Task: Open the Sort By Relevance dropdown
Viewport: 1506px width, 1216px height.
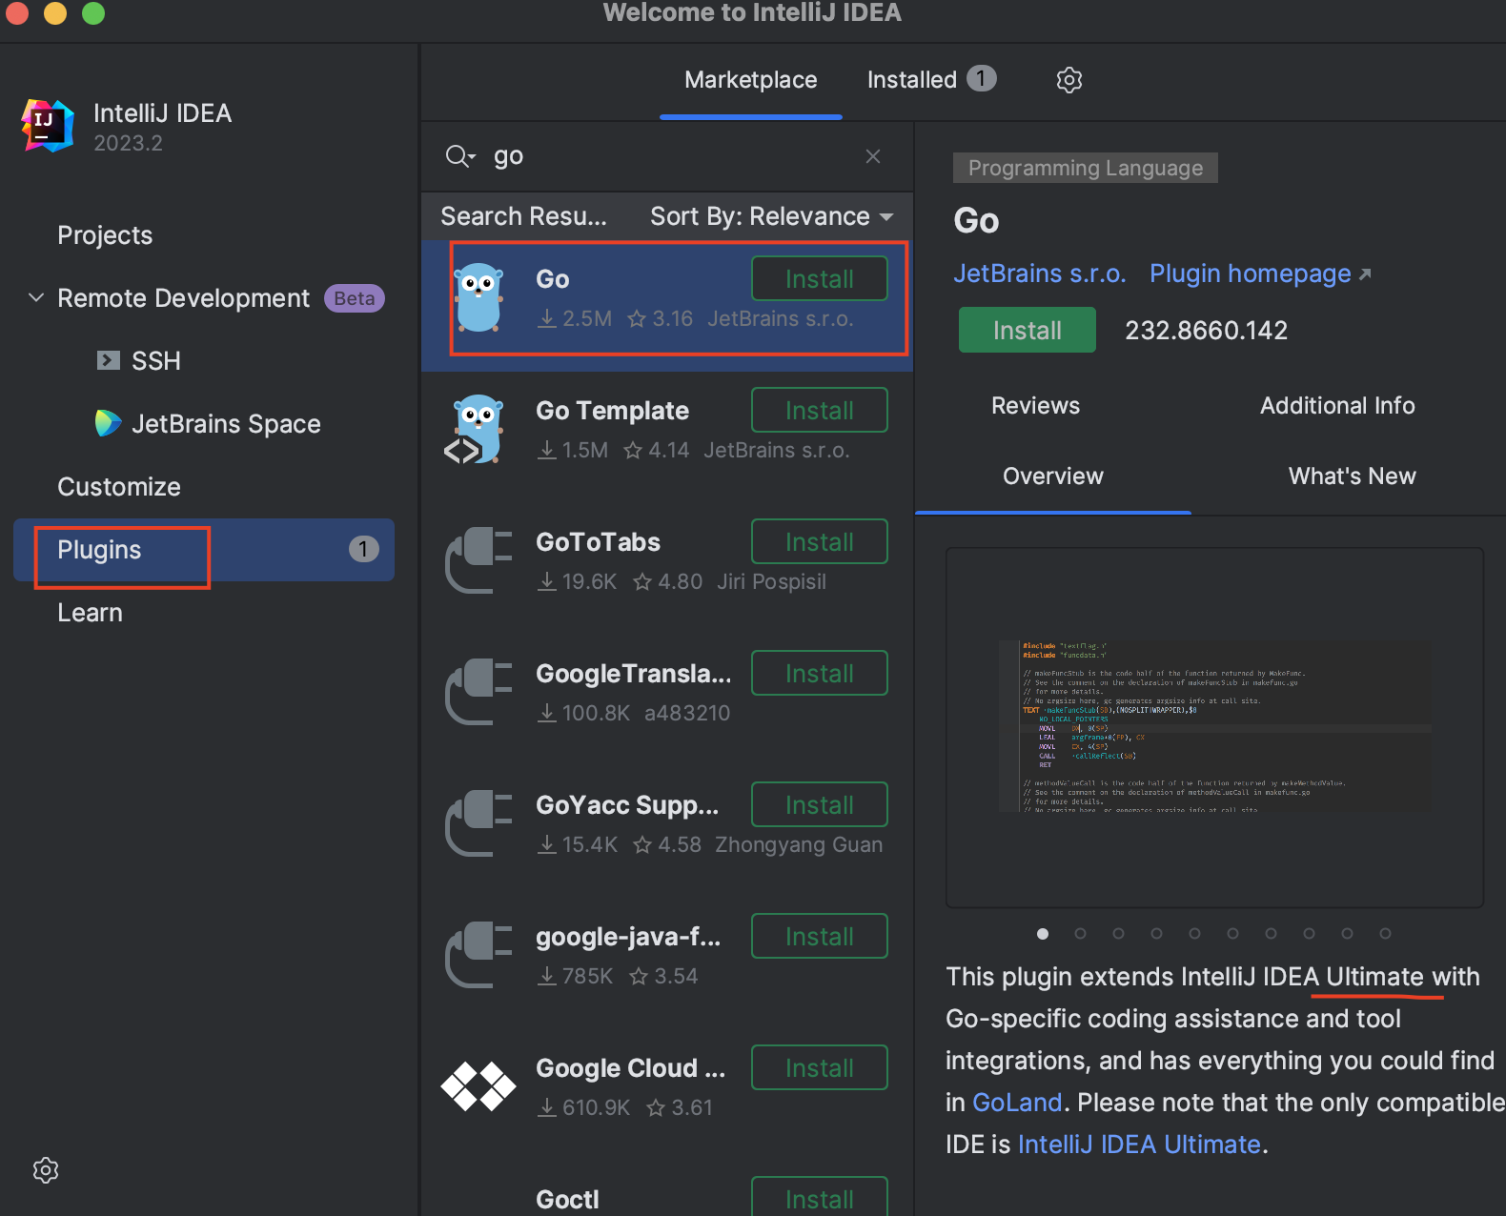Action: pos(772,216)
